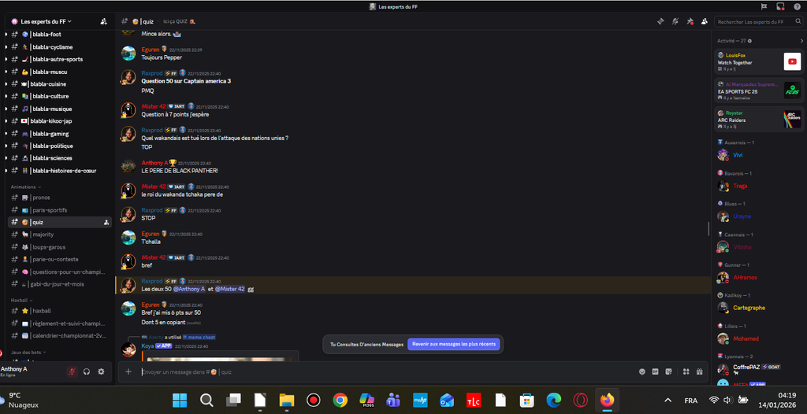
Task: Toggle the member list people icon
Action: pos(704,21)
